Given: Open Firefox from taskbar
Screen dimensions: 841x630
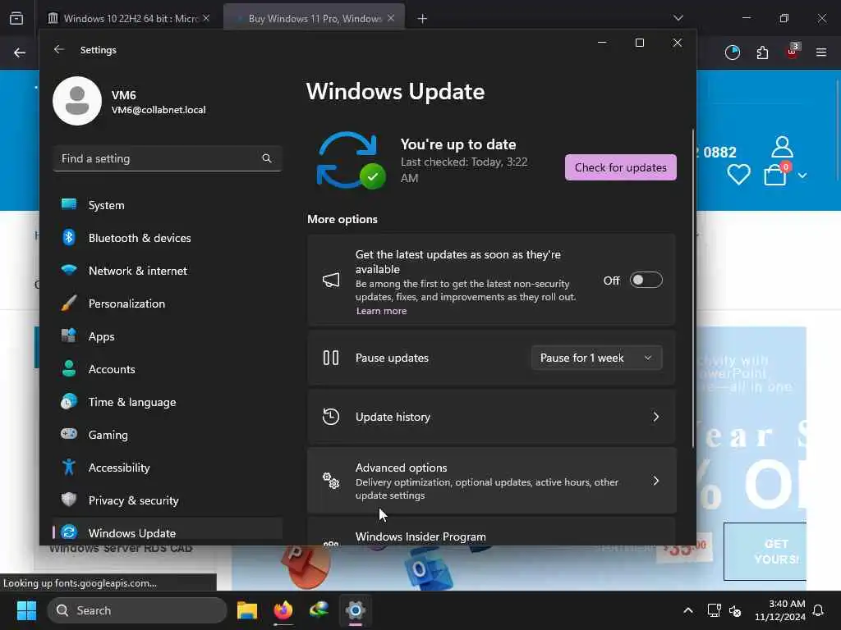Looking at the screenshot, I should [x=283, y=610].
